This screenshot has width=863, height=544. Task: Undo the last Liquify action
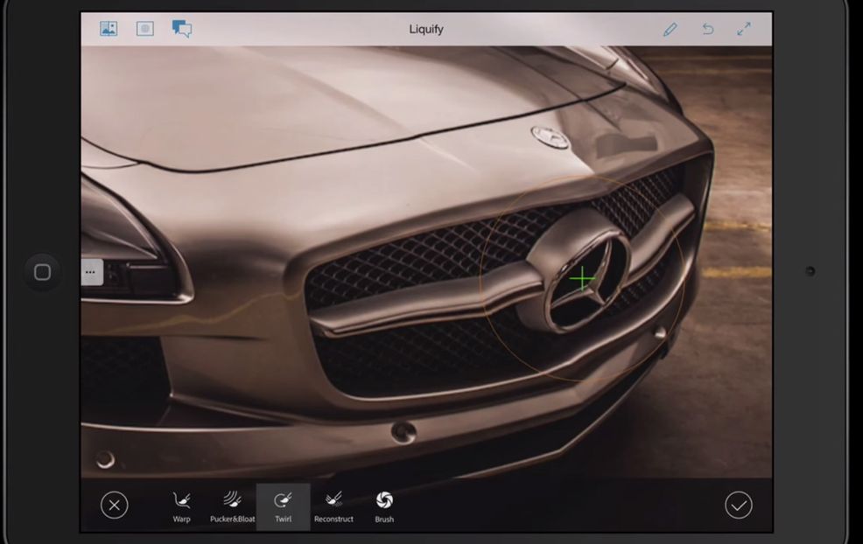click(x=708, y=29)
